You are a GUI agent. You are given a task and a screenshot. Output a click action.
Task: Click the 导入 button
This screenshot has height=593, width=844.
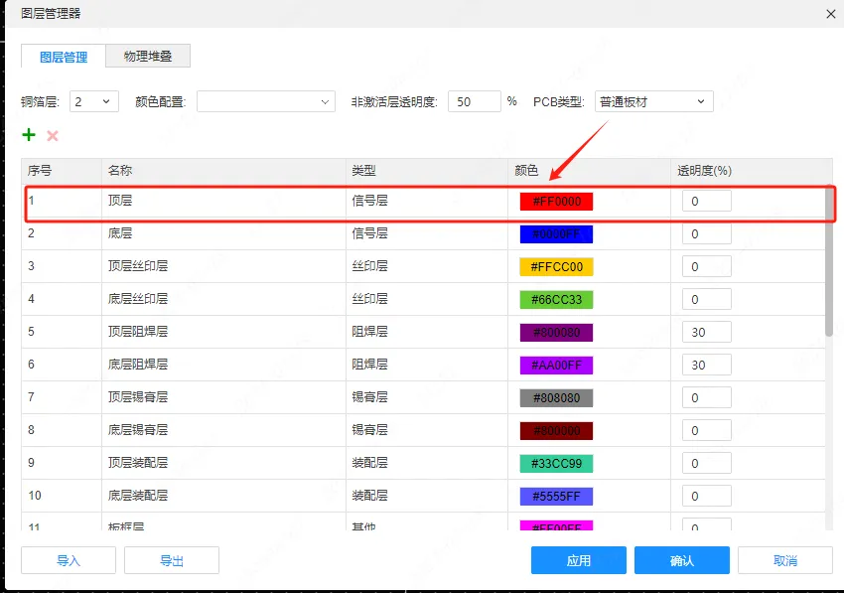[69, 560]
